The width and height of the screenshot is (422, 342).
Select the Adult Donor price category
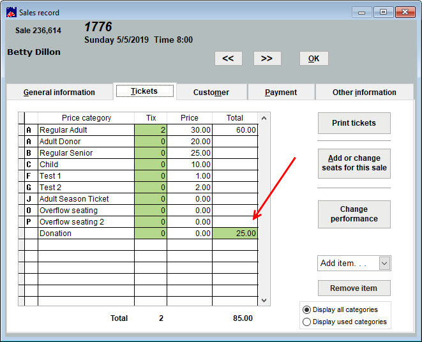pos(86,142)
